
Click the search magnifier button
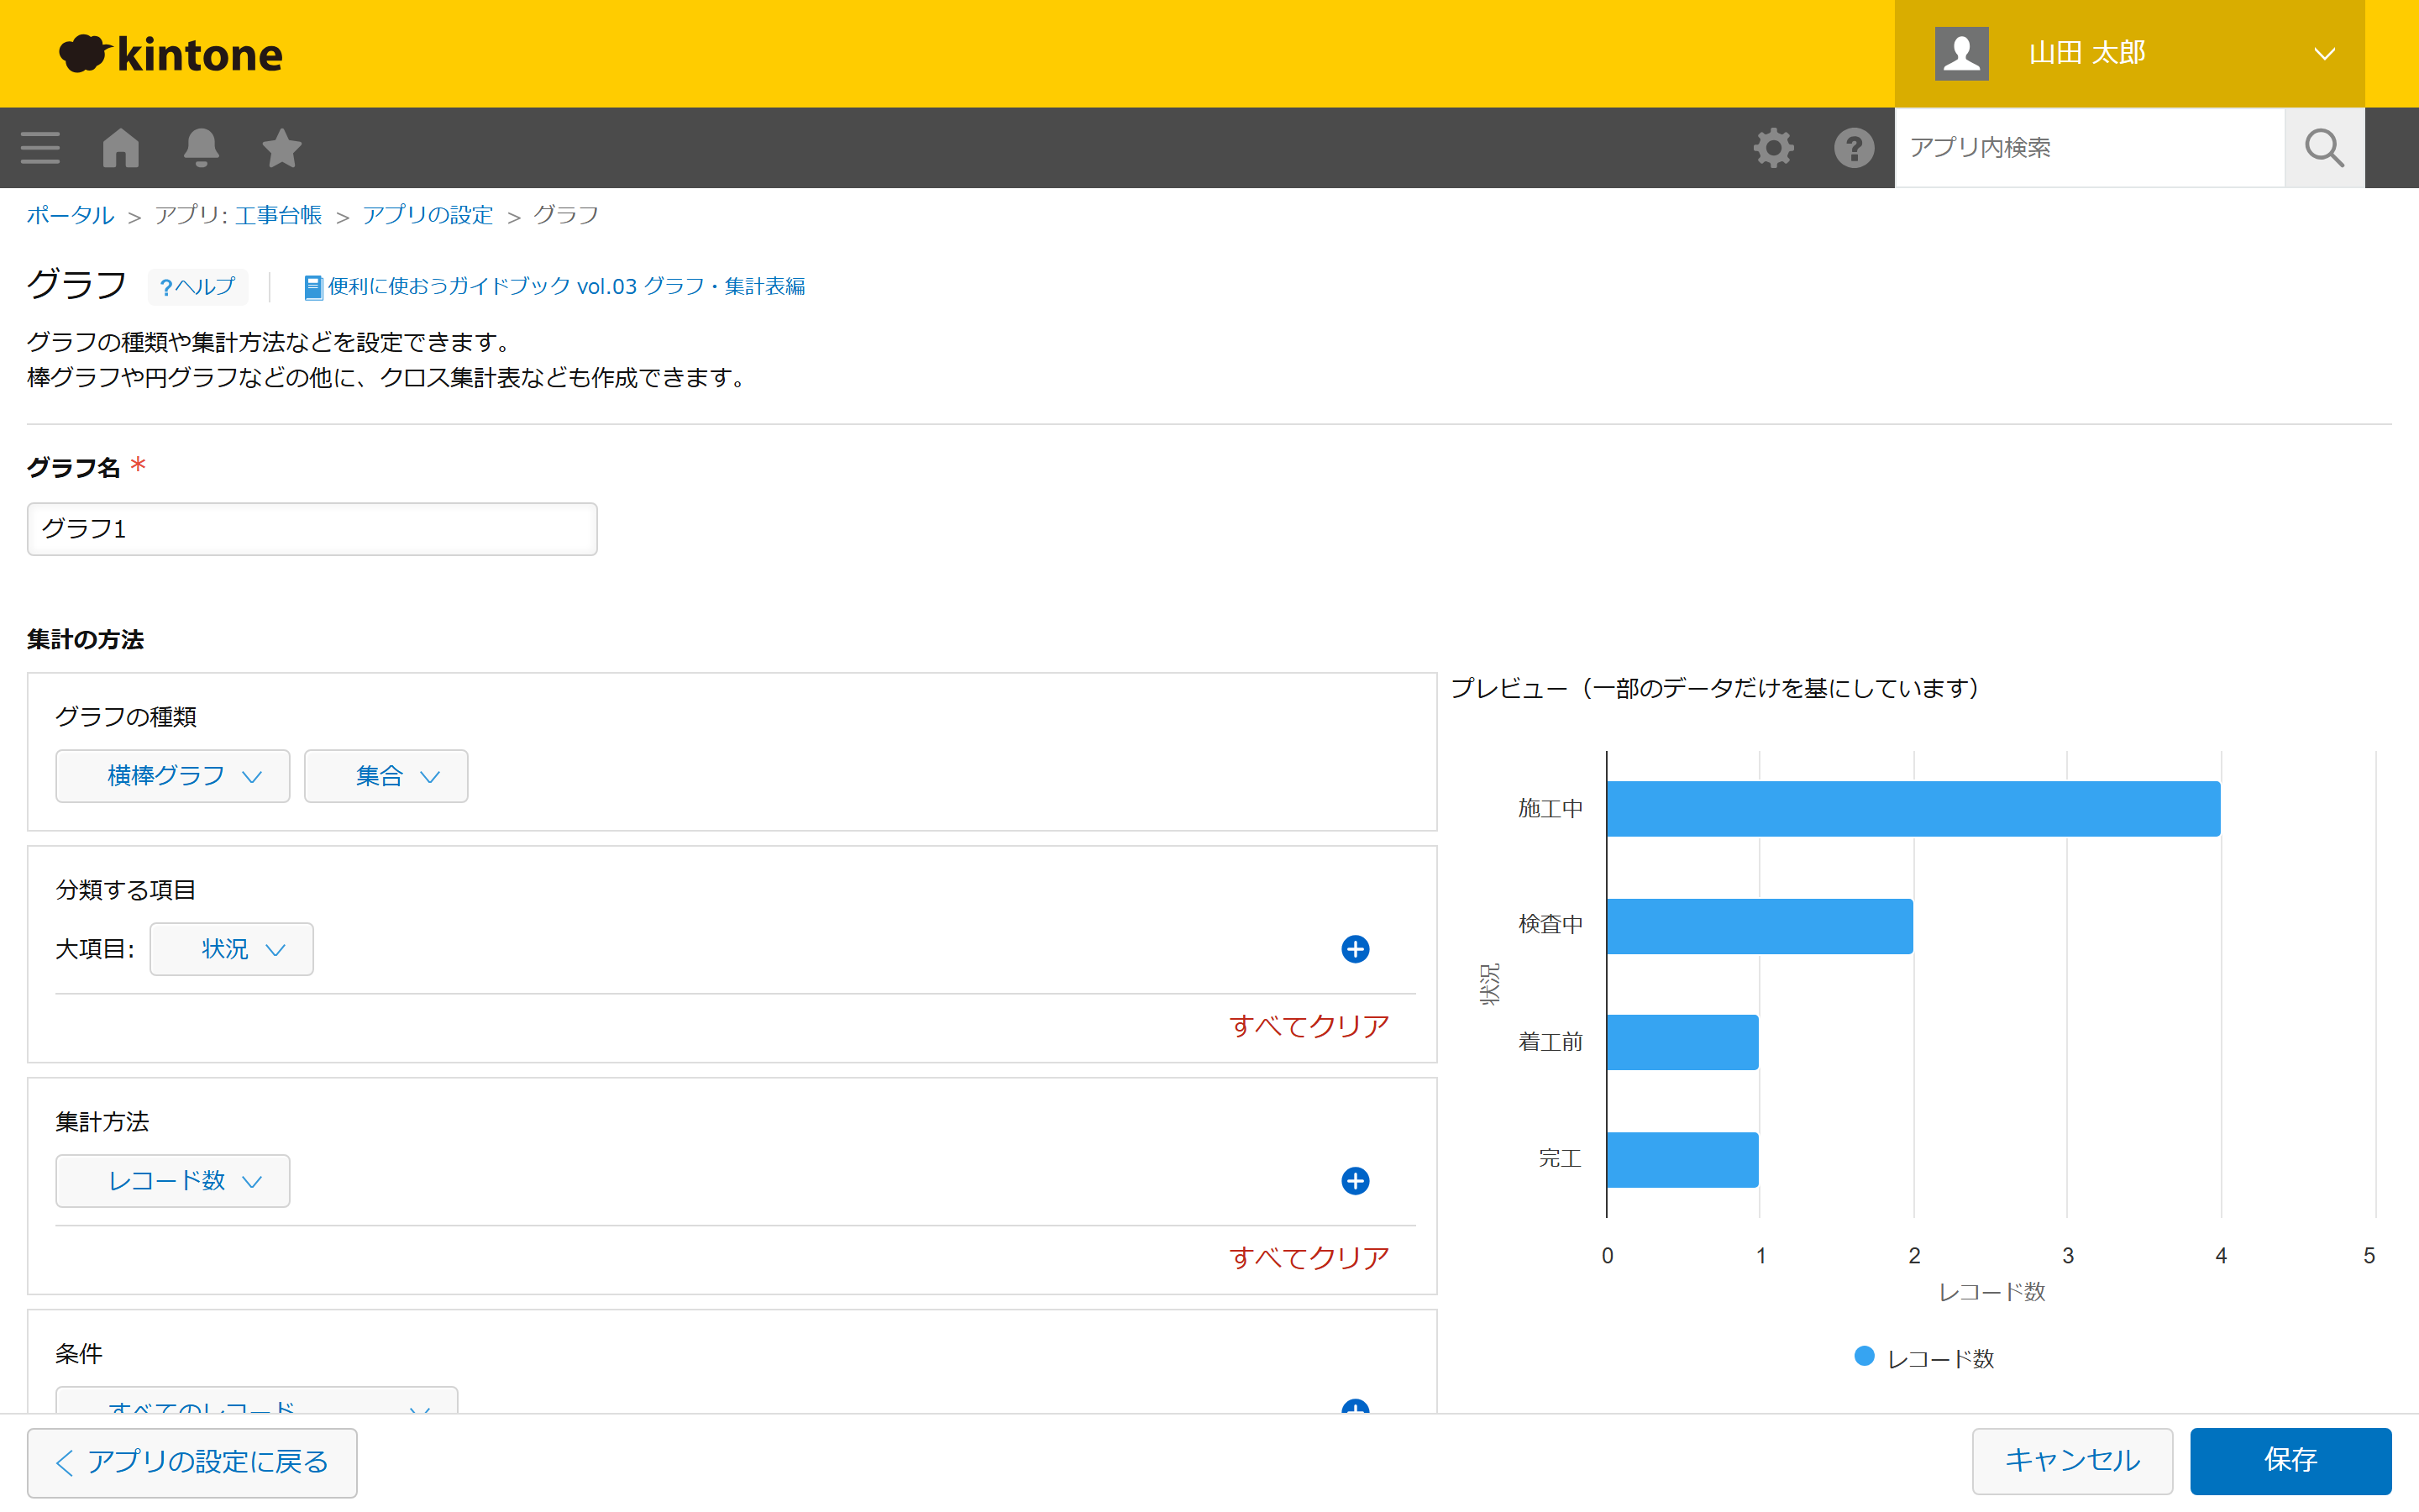tap(2324, 148)
